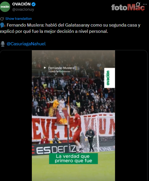The image size is (149, 181).
Task: Click the 'Jugador de Estudiantes' subtitle text
Action: point(59,71)
